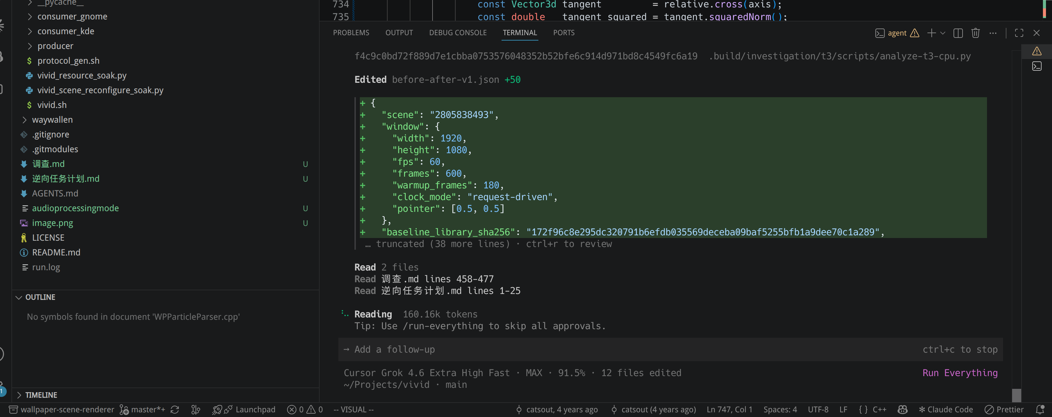This screenshot has height=417, width=1052.
Task: Open audioprocessingmode file
Action: 75,208
